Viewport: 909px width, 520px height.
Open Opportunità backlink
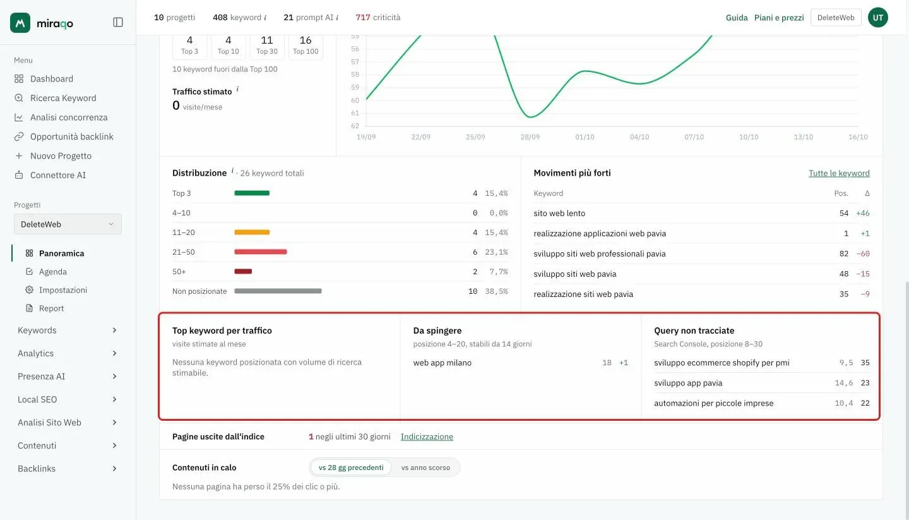[x=72, y=136]
